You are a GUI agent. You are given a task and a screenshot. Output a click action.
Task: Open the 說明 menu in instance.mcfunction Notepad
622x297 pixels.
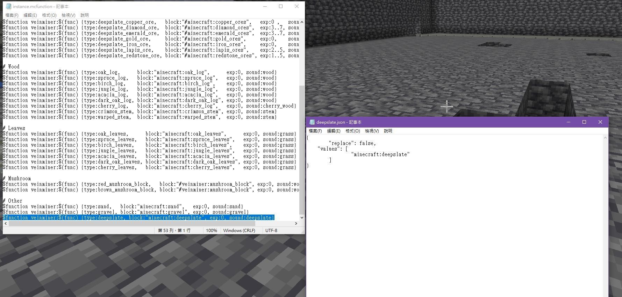(85, 15)
